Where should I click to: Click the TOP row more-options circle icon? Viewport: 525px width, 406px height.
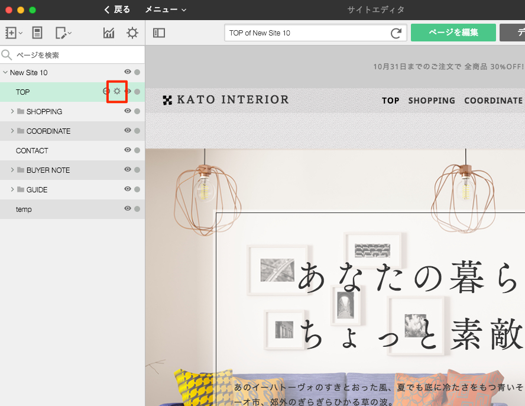click(x=106, y=91)
